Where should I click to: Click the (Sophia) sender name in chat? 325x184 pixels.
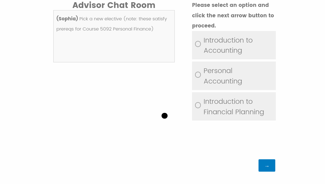point(67,19)
